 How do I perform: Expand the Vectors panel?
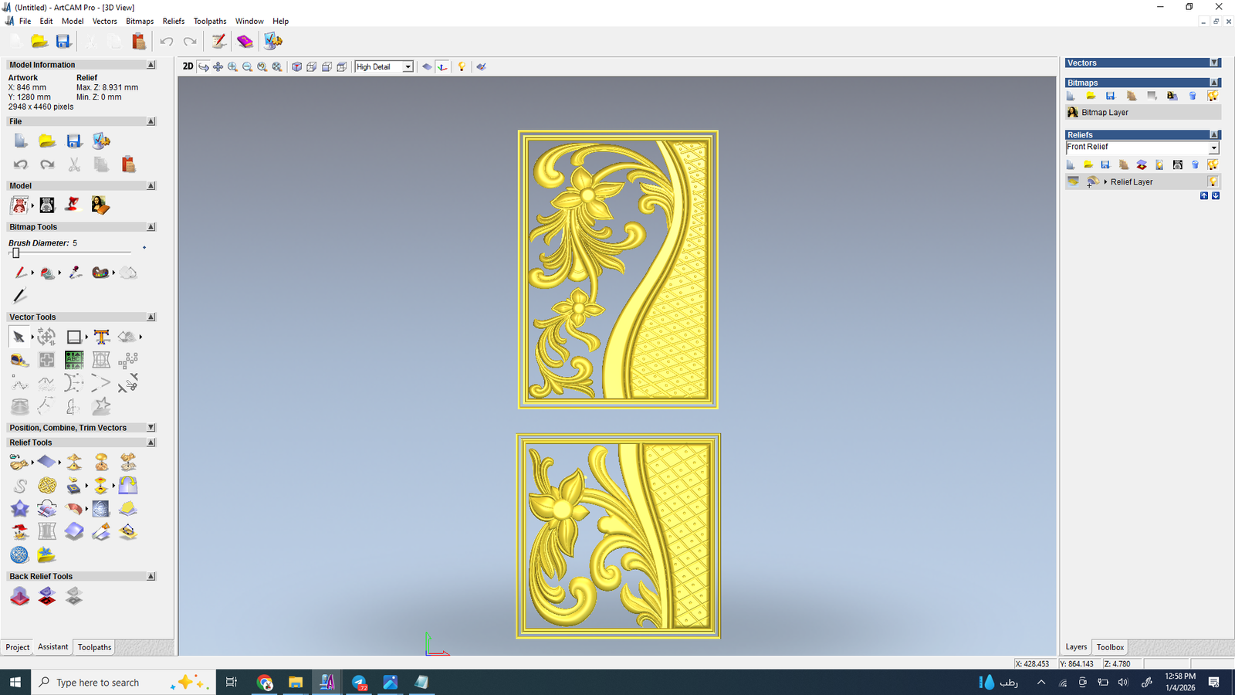[x=1214, y=63]
